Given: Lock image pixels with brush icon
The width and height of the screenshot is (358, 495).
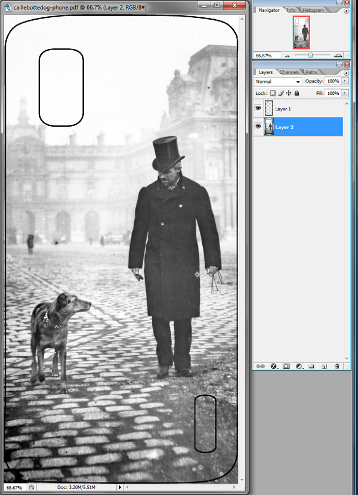Looking at the screenshot, I should [x=280, y=93].
